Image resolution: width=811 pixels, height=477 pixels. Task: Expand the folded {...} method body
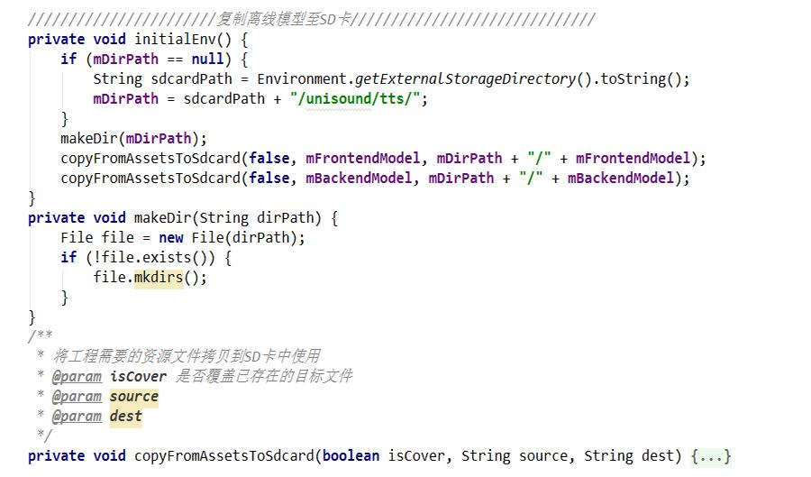click(x=711, y=456)
